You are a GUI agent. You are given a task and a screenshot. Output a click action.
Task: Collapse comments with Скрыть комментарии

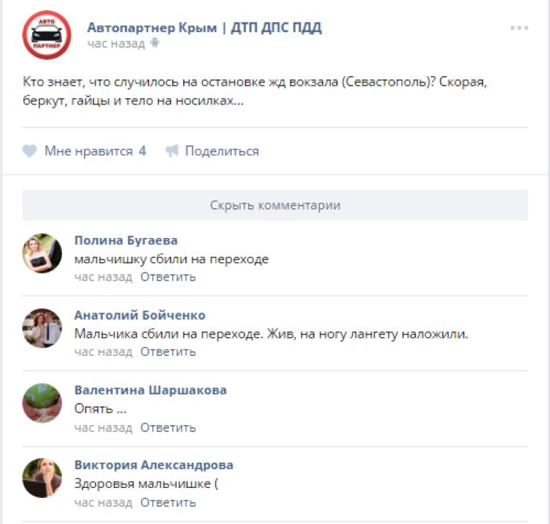pos(275,205)
